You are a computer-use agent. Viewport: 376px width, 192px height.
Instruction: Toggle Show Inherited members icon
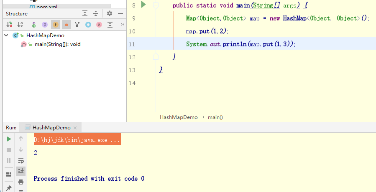coord(34,25)
